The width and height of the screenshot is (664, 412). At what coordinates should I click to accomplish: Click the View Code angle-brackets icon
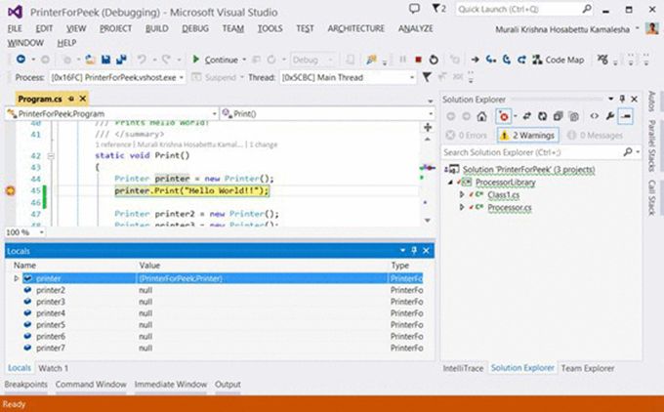594,116
